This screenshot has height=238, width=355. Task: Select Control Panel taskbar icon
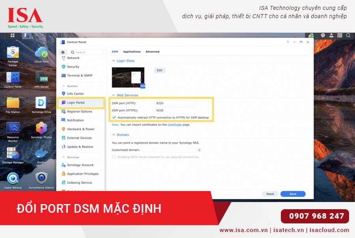tap(27, 36)
